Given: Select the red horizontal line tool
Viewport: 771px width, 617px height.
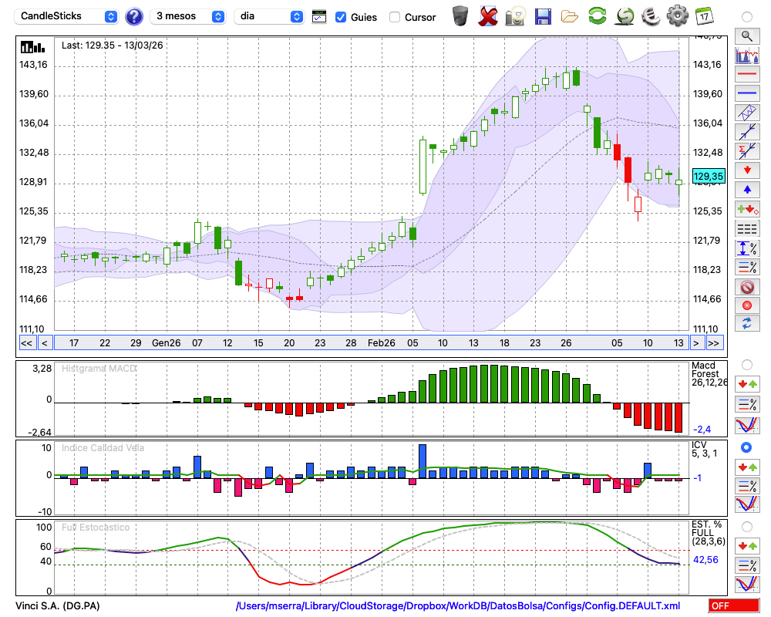Looking at the screenshot, I should (x=746, y=75).
